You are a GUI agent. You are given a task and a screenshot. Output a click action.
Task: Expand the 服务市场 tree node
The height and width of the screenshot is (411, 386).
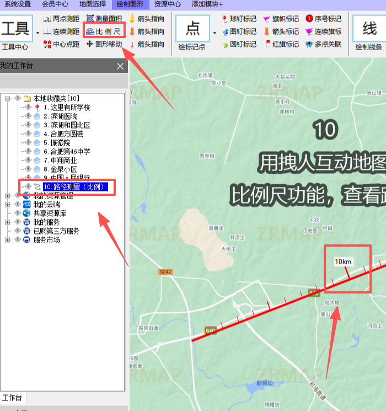8,240
